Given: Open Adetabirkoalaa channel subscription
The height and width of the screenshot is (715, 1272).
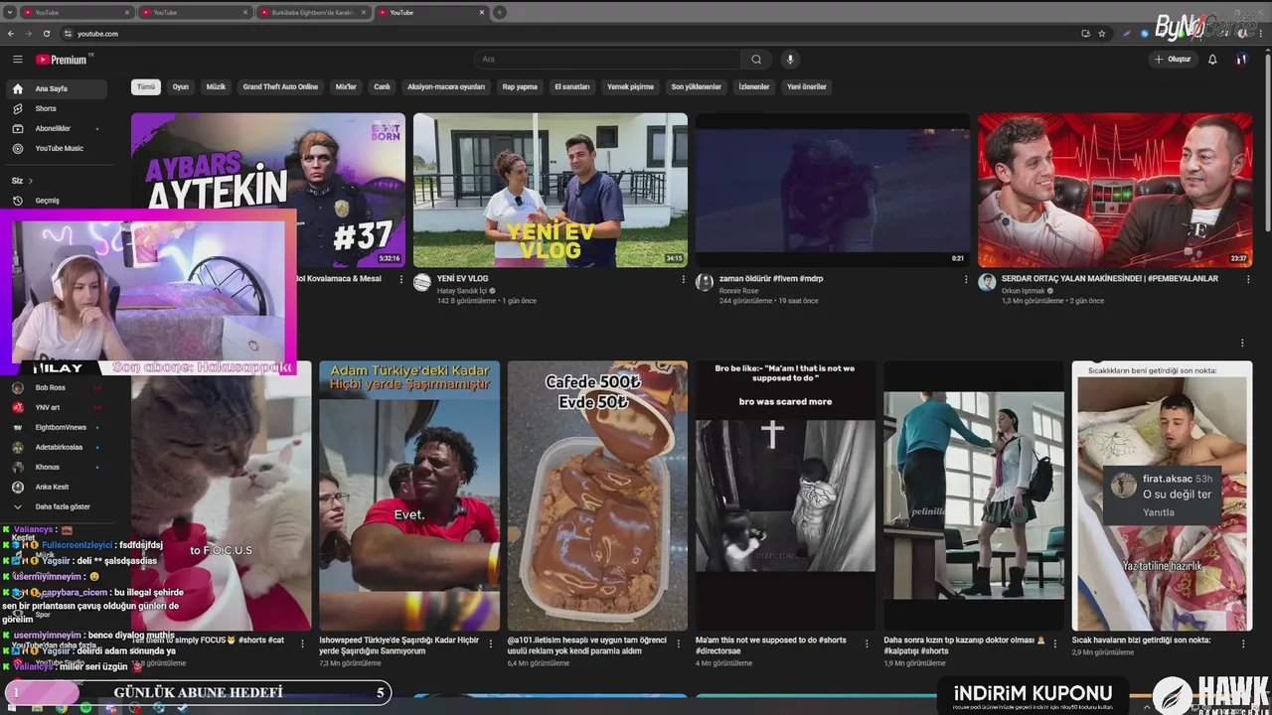Looking at the screenshot, I should (59, 447).
